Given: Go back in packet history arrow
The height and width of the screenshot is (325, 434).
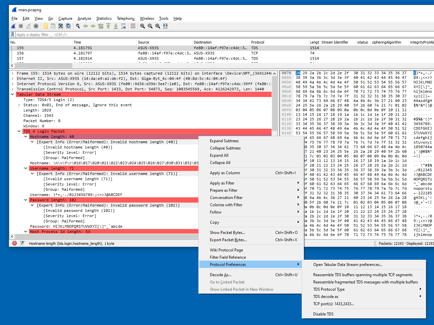Looking at the screenshot, I should [x=85, y=26].
